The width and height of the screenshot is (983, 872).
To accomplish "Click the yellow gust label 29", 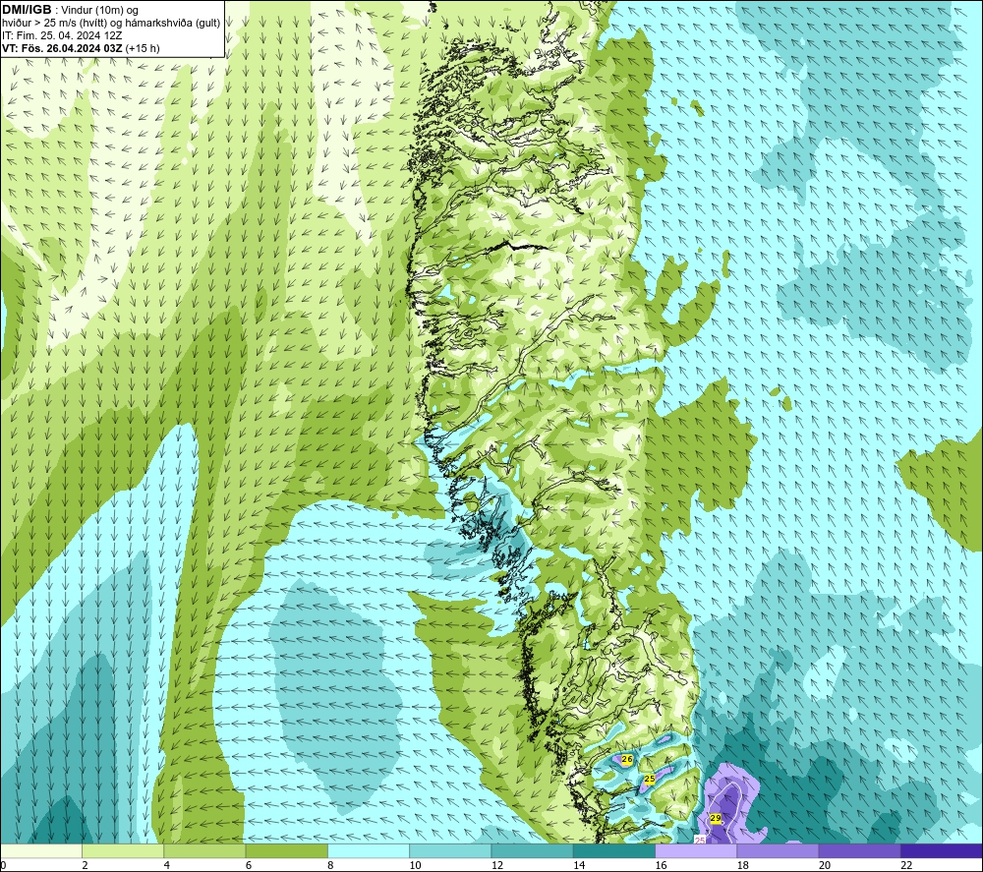I will [716, 818].
